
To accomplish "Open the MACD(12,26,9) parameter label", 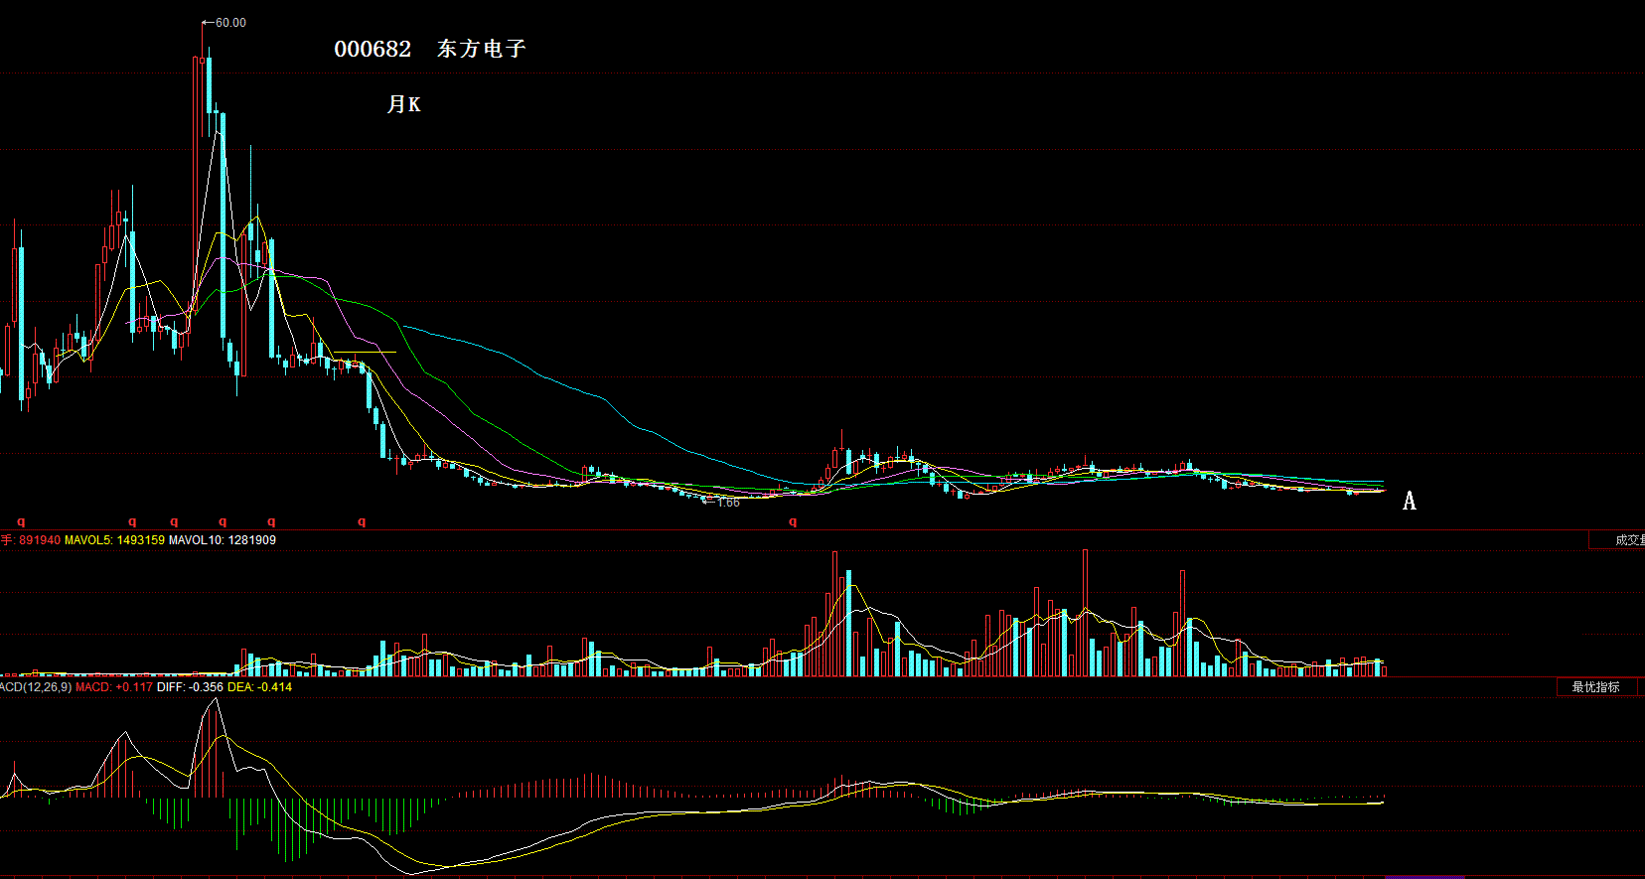I will click(x=36, y=687).
